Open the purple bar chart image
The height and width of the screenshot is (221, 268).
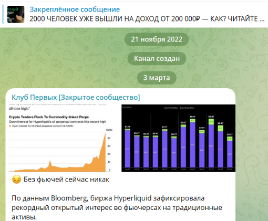click(178, 138)
